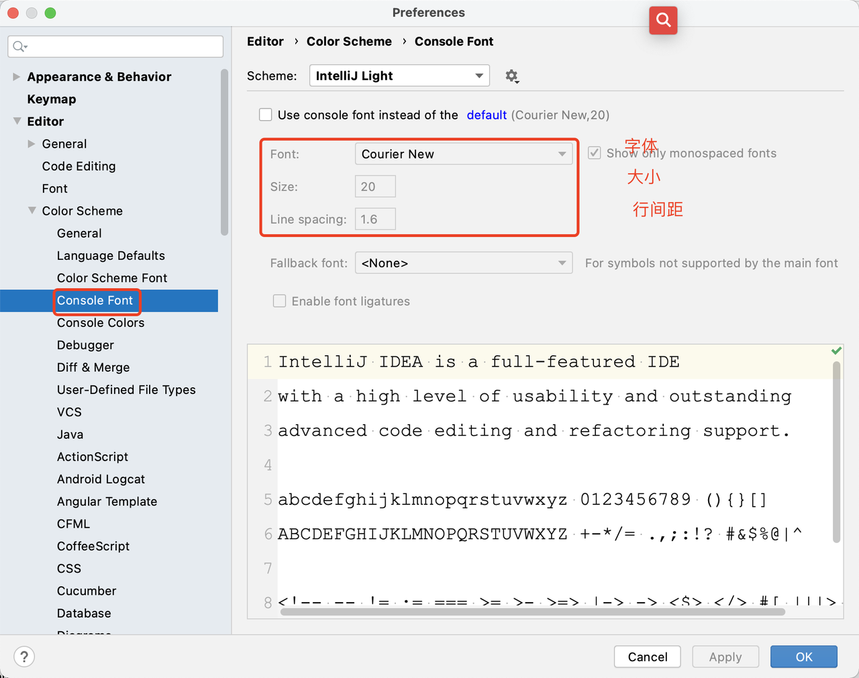Click preview line 5 lowercase alphabet

(423, 499)
